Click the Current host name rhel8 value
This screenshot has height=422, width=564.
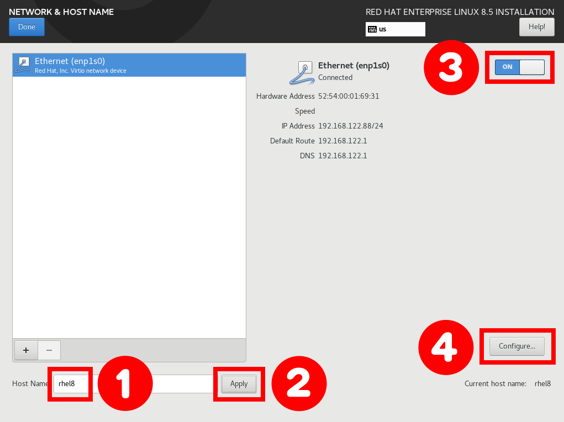(x=542, y=383)
